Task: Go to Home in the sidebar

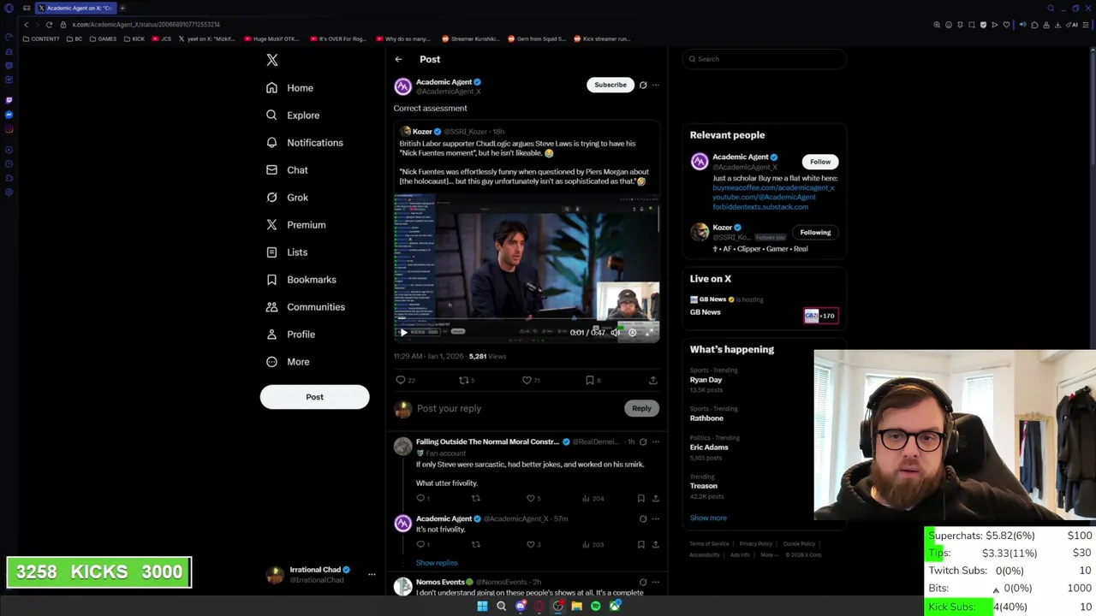Action: tap(289, 88)
